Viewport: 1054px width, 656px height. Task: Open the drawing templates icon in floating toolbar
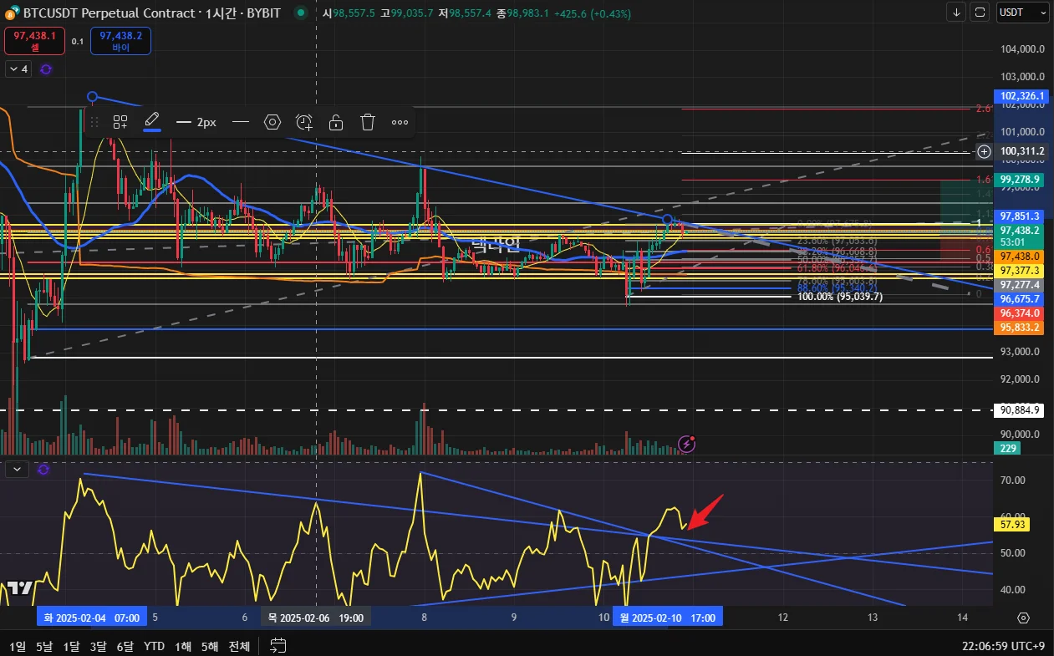coord(120,122)
